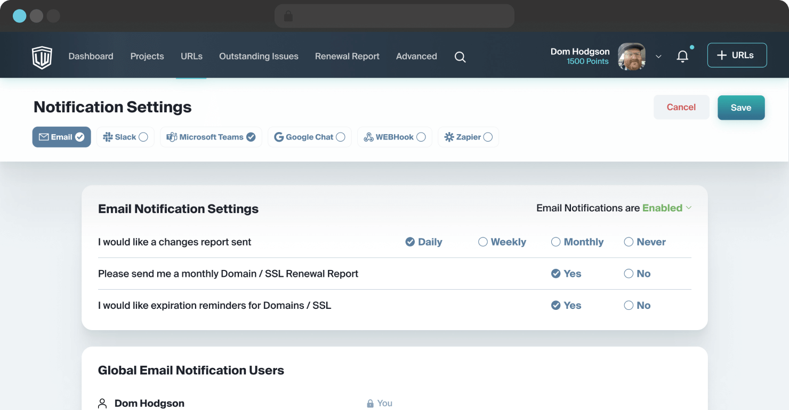Select Never for changes report

coord(645,242)
